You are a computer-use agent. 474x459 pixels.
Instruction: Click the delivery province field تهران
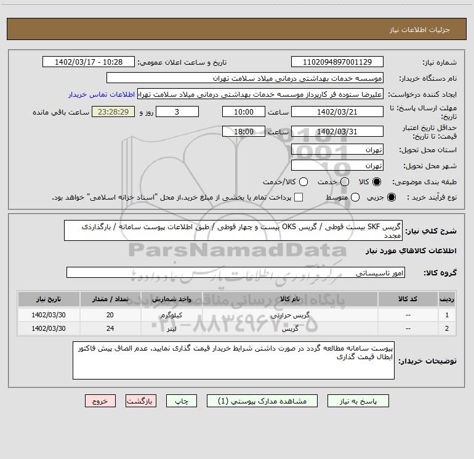coord(337,149)
